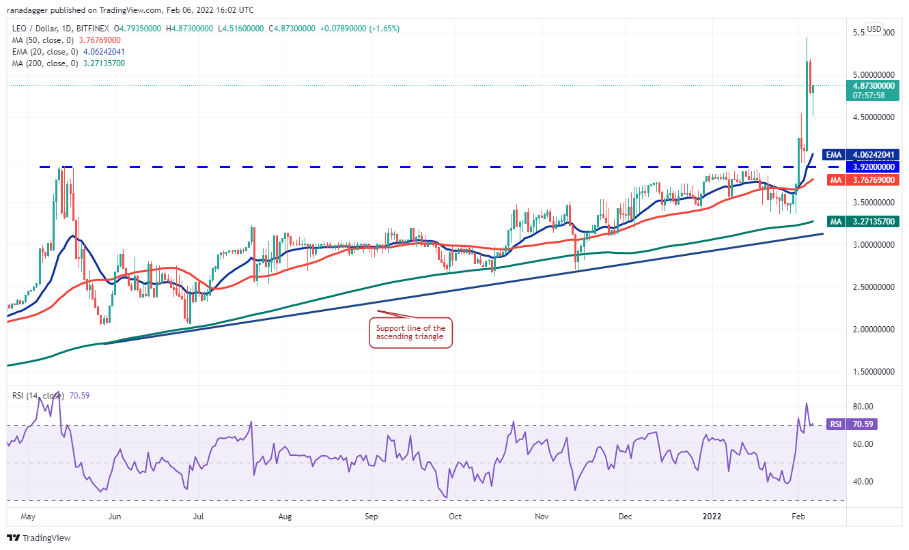Click the 4.50000000 price axis label
The image size is (909, 550).
[874, 117]
